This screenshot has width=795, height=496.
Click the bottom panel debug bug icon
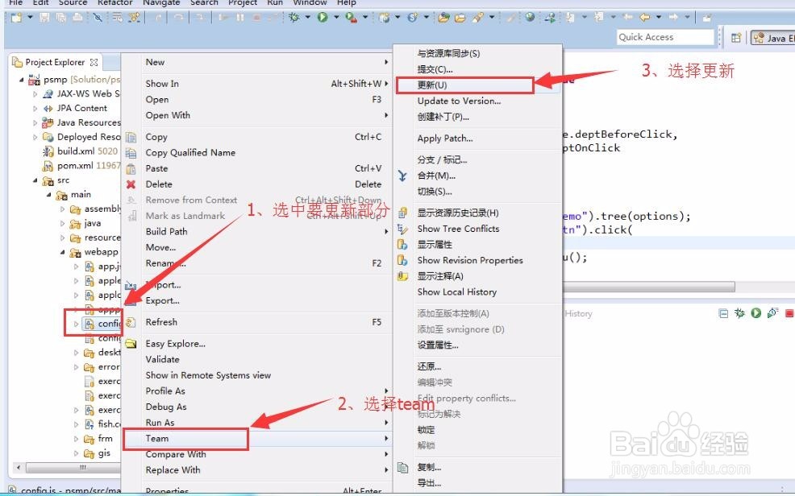pyautogui.click(x=739, y=313)
